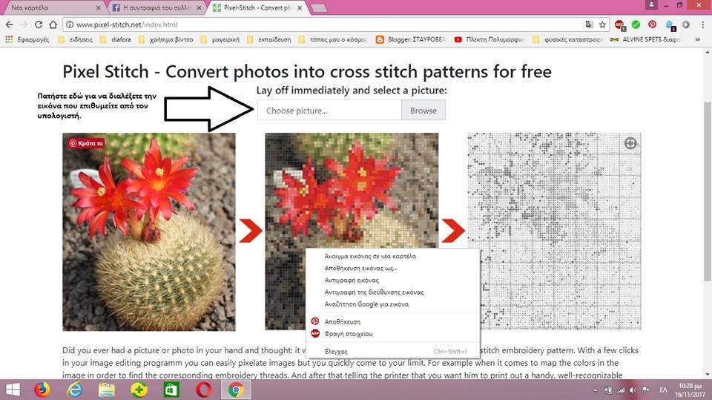The width and height of the screenshot is (712, 400).
Task: Reload the current page
Action: (x=39, y=24)
